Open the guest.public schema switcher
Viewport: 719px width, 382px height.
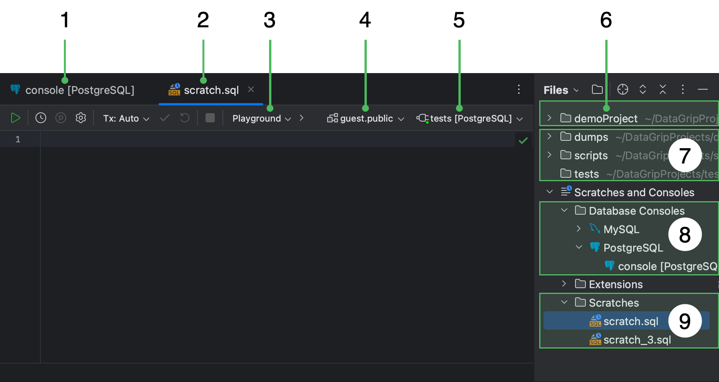[365, 118]
